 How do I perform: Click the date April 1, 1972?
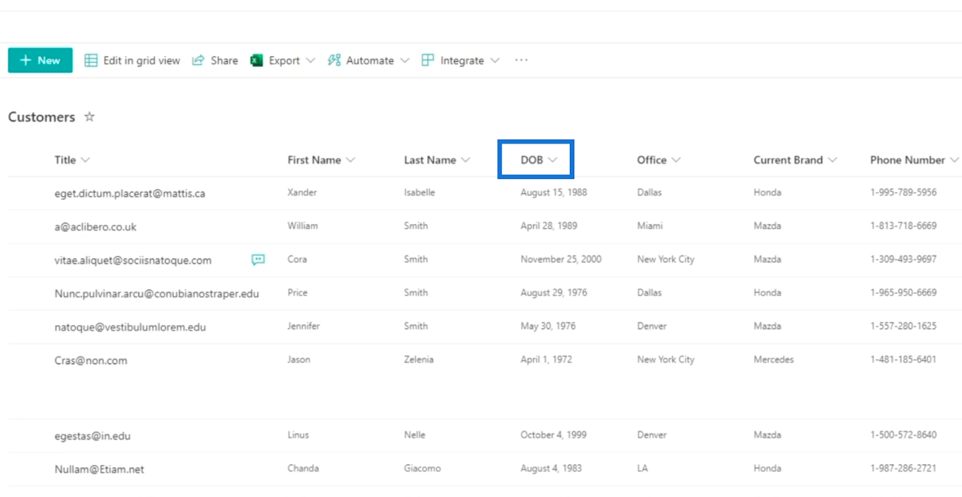pos(546,360)
